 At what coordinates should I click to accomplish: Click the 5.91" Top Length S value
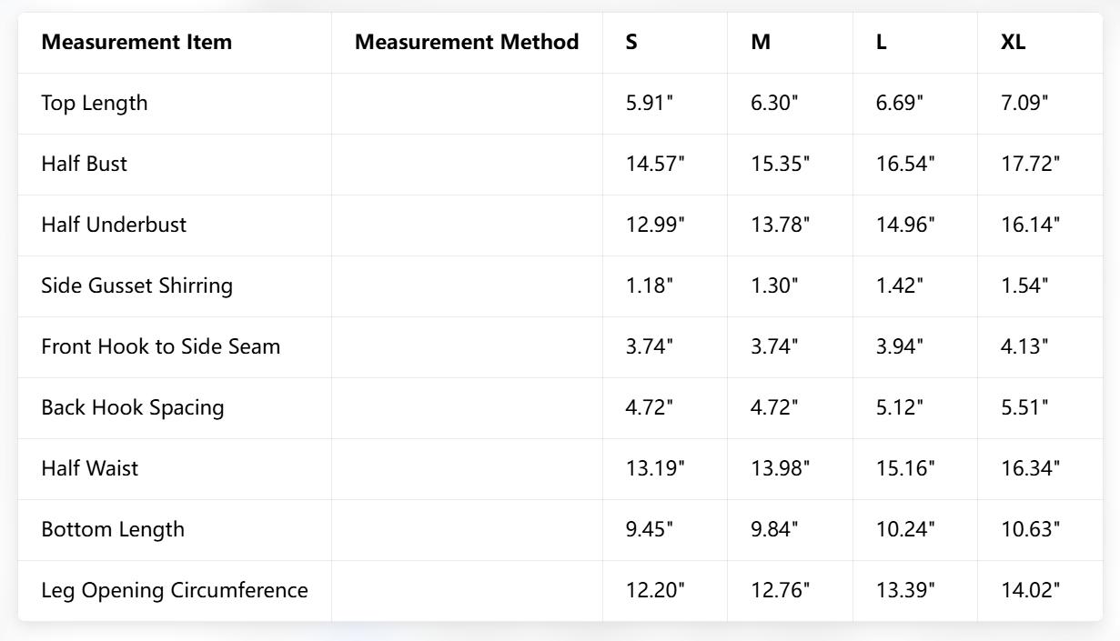coord(650,103)
